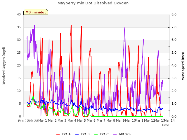Click the 10 value on left axis
Image resolution: width=187 pixels, height=140 pixels.
pos(19,91)
